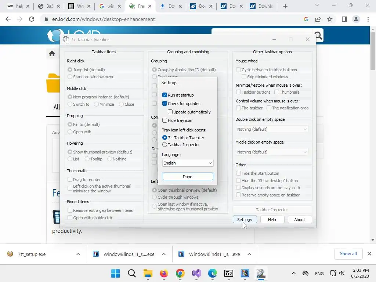Open Microsoft Edge from the taskbar
This screenshot has height=282, width=376.
(x=213, y=273)
